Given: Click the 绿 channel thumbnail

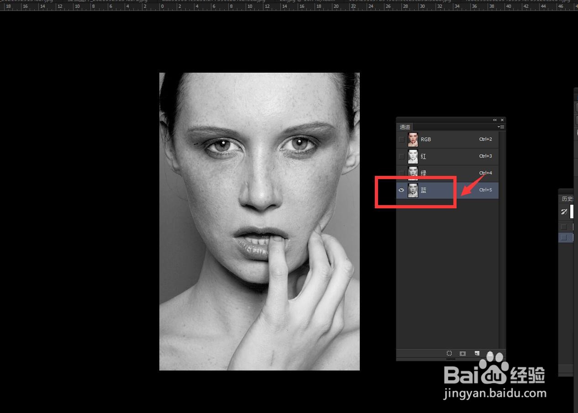Looking at the screenshot, I should (x=413, y=173).
